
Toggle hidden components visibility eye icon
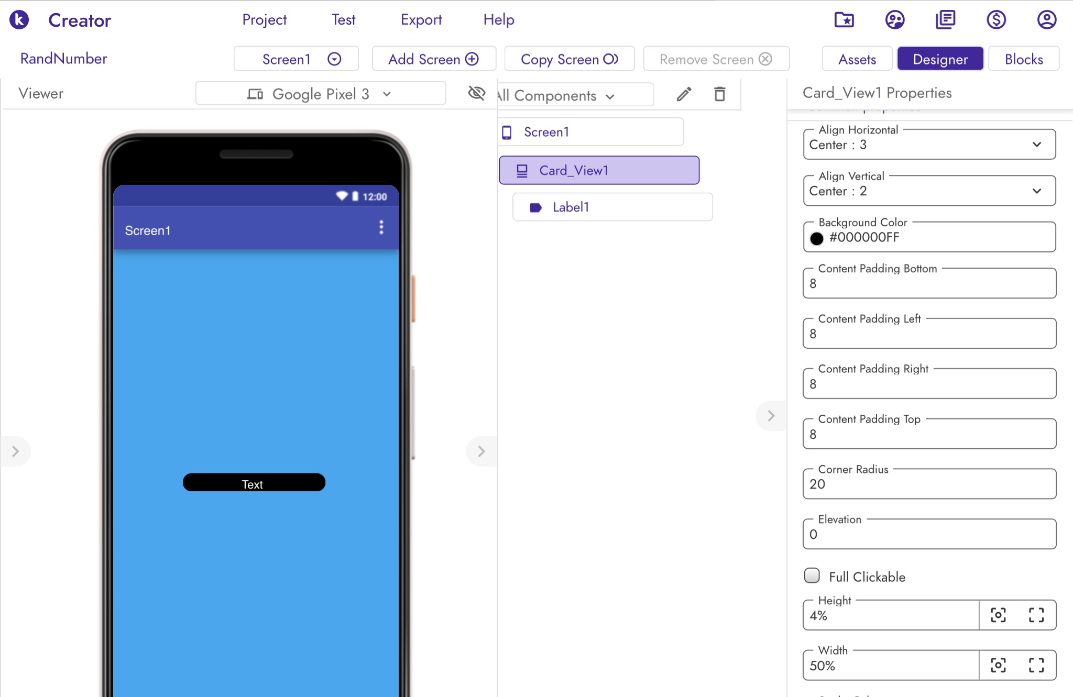click(x=476, y=93)
